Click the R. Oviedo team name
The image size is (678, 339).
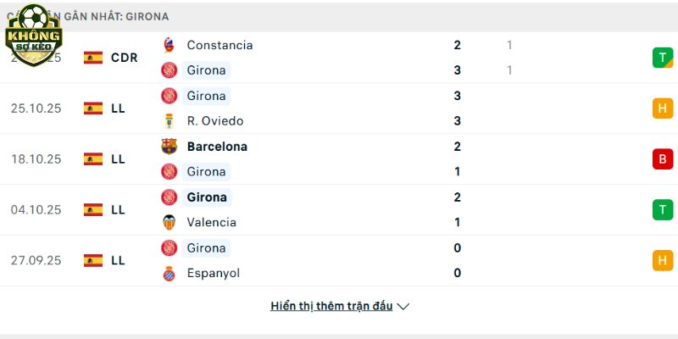(215, 121)
